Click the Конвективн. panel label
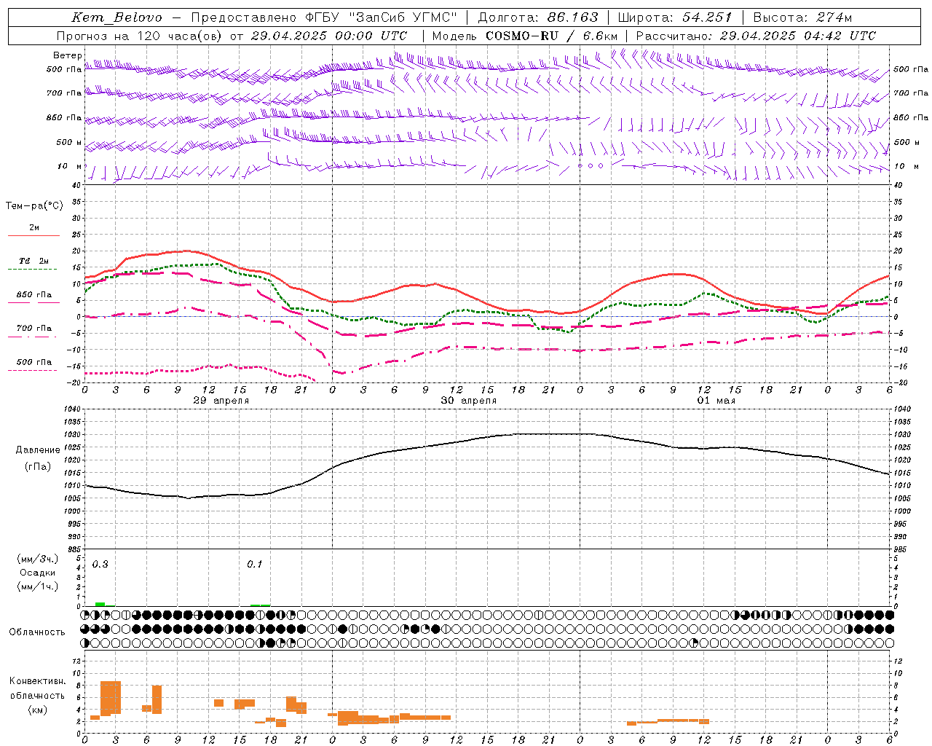Image resolution: width=932 pixels, height=746 pixels. tap(38, 681)
